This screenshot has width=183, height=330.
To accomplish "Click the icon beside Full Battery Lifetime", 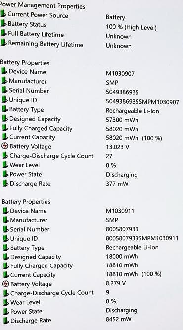I will tap(4, 33).
